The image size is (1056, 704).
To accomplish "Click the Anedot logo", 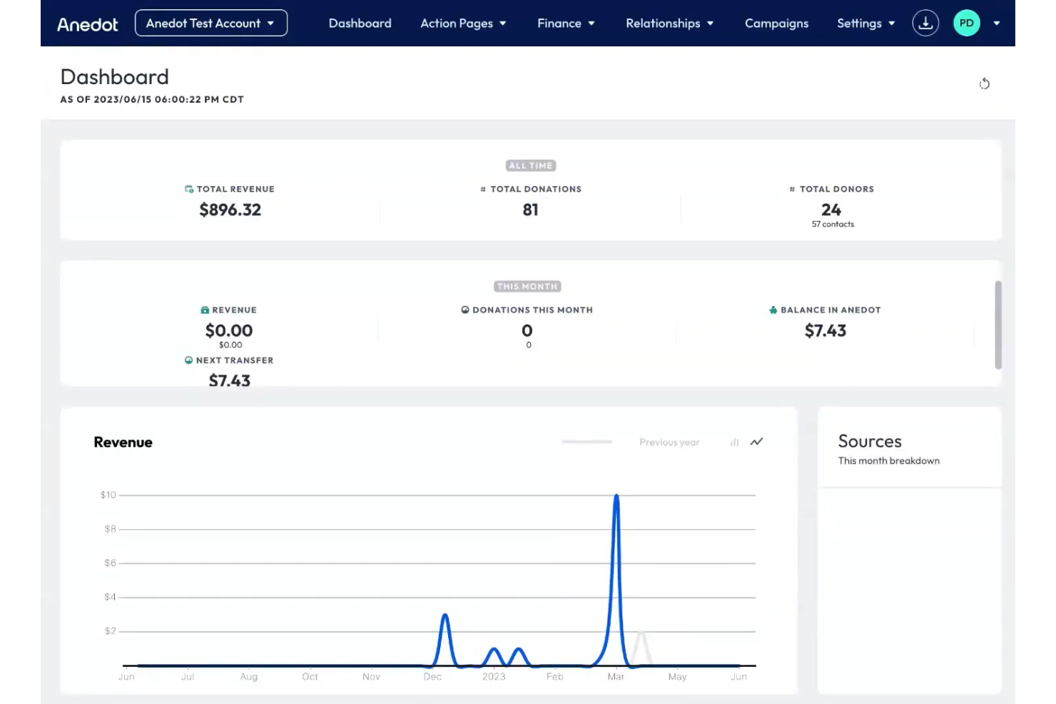I will [88, 24].
